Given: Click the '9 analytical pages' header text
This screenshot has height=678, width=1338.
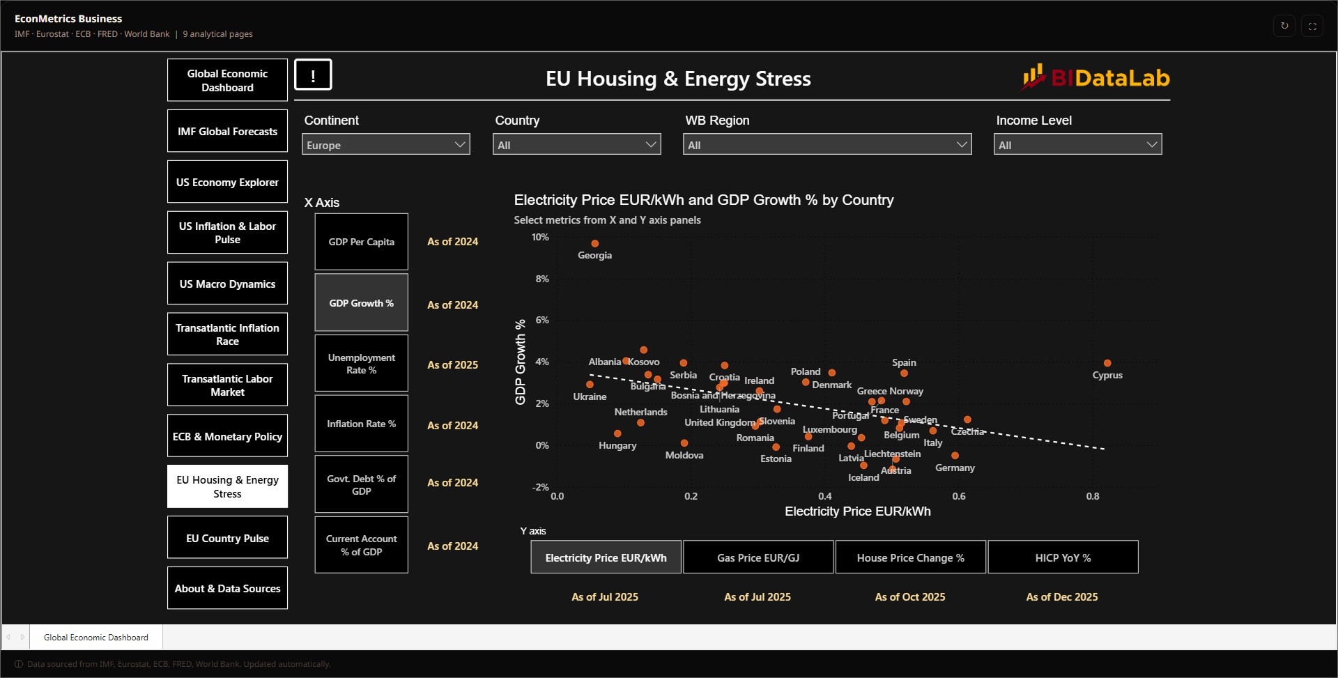Looking at the screenshot, I should pyautogui.click(x=217, y=33).
